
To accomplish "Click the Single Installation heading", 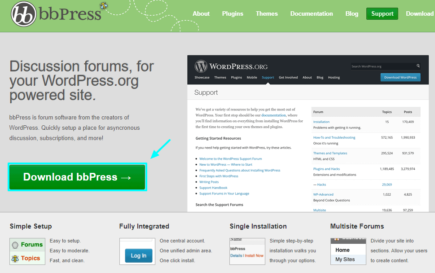I will 258,226.
